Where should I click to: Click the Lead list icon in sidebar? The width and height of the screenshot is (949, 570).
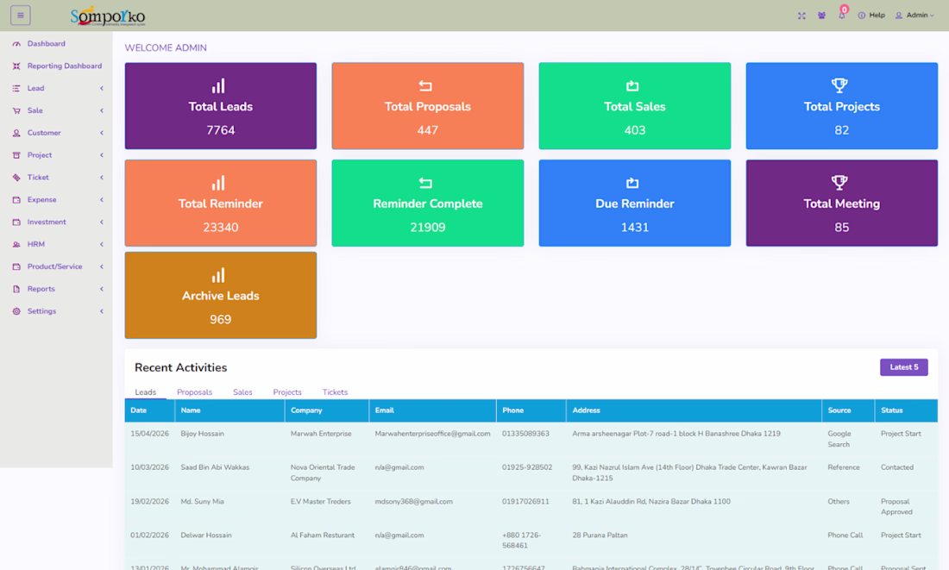point(16,88)
